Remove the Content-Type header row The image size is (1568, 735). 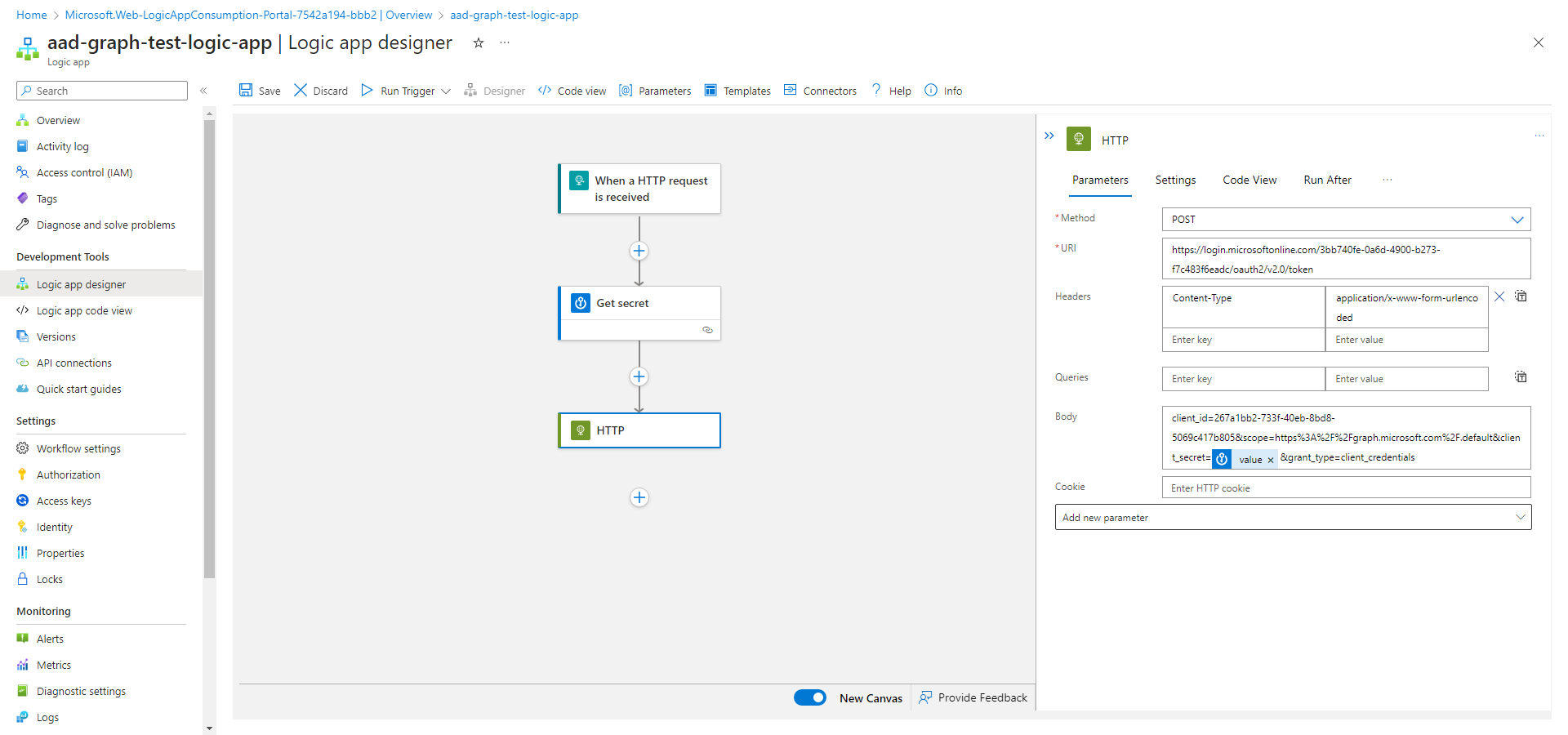1499,296
